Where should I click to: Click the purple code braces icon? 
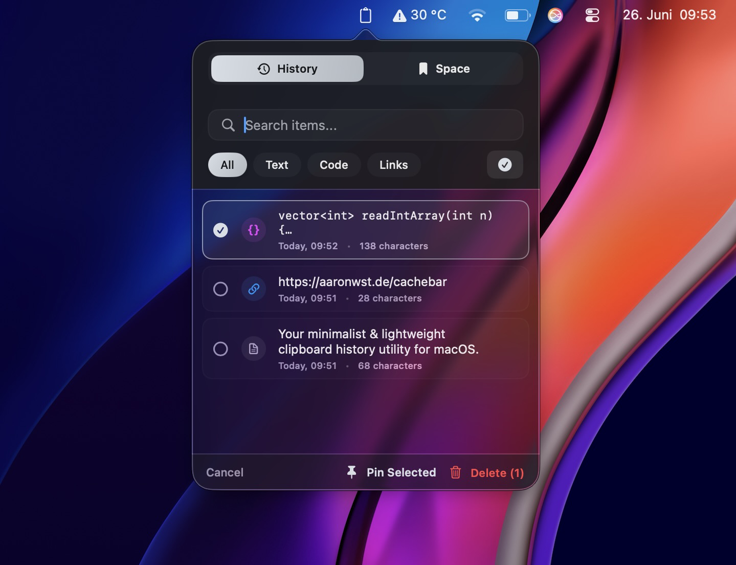[254, 230]
